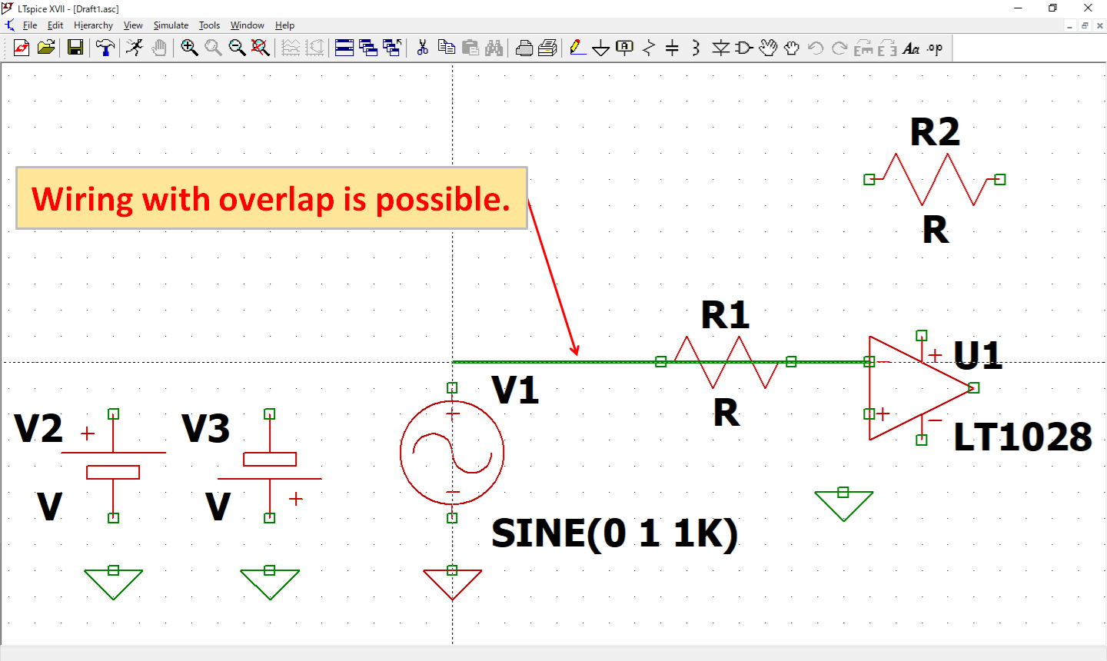This screenshot has width=1107, height=661.
Task: Restore the inner document window
Action: [1085, 25]
